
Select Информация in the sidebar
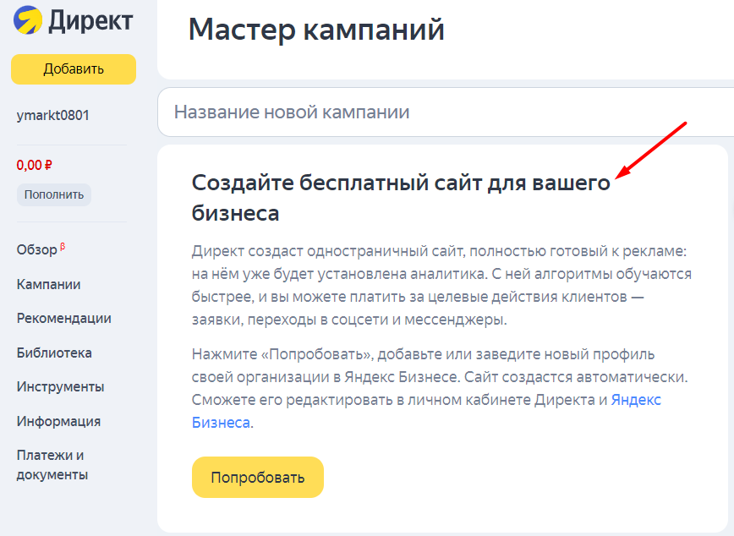pos(58,421)
